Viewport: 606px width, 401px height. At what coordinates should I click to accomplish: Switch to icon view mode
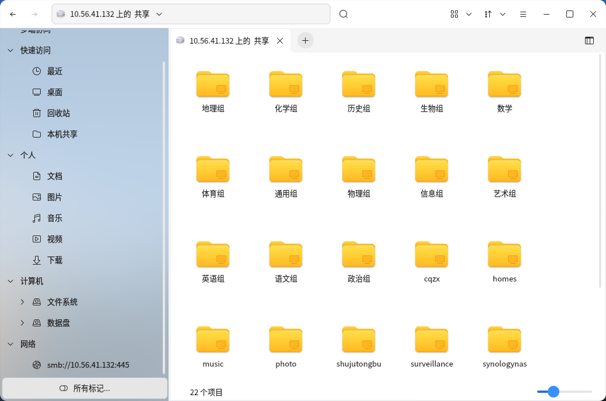point(454,15)
